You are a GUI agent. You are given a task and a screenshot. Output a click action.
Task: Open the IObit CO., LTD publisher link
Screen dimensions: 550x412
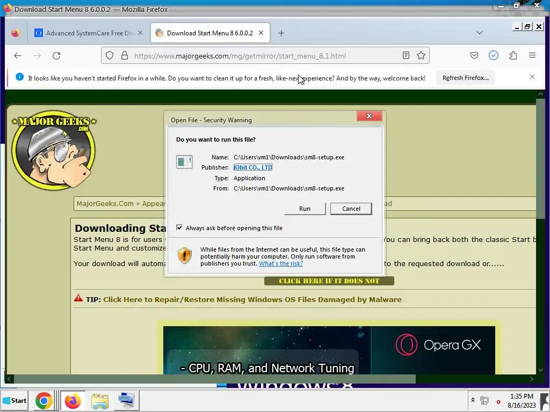coord(253,167)
